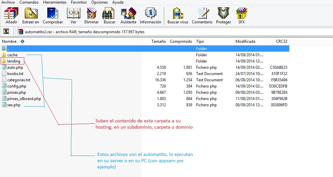This screenshot has height=177, width=333.
Task: Click the size value 16.336
Action: tap(161, 80)
